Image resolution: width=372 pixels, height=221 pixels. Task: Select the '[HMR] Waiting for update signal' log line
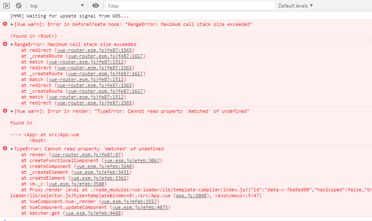point(69,16)
